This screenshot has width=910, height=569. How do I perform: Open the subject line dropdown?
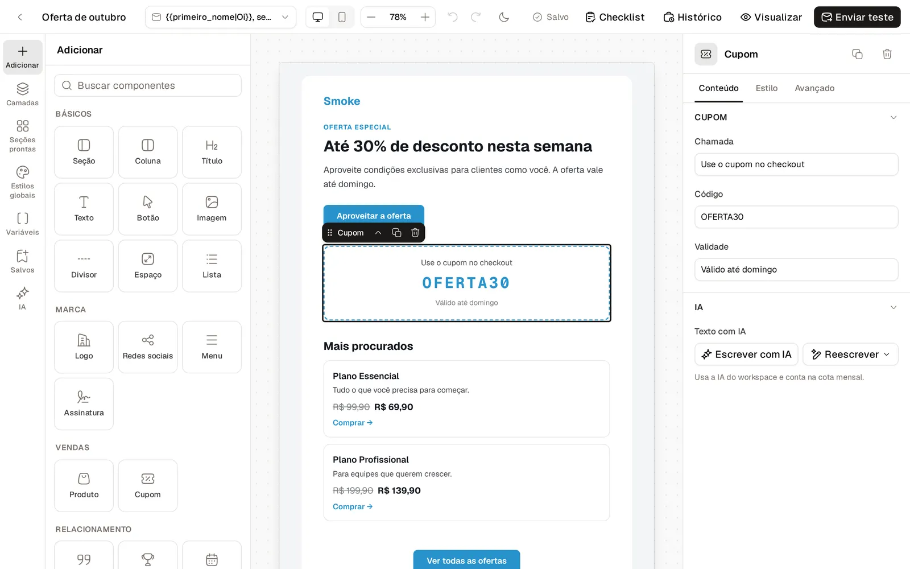pyautogui.click(x=221, y=17)
